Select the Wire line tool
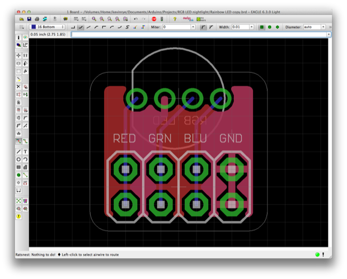The height and width of the screenshot is (279, 347). (18, 152)
